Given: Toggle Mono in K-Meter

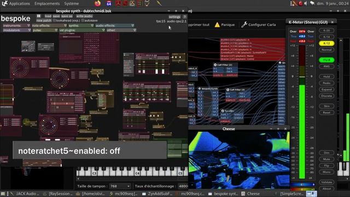Looking at the screenshot, I should pyautogui.click(x=326, y=172).
